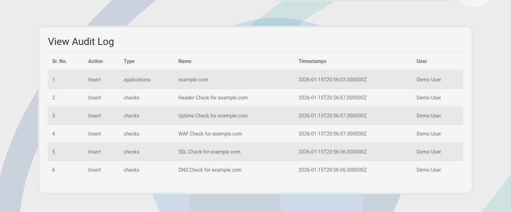The width and height of the screenshot is (511, 212).
Task: Click the View Audit Log heading
Action: [81, 41]
